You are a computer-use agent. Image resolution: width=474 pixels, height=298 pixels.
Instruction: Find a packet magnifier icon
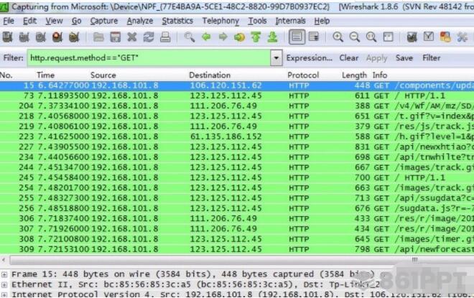click(190, 37)
